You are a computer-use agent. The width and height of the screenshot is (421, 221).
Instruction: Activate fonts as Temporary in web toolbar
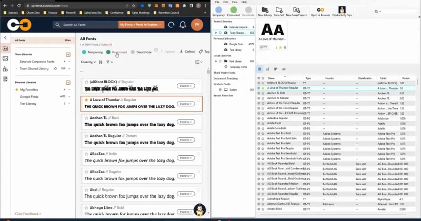click(x=92, y=52)
